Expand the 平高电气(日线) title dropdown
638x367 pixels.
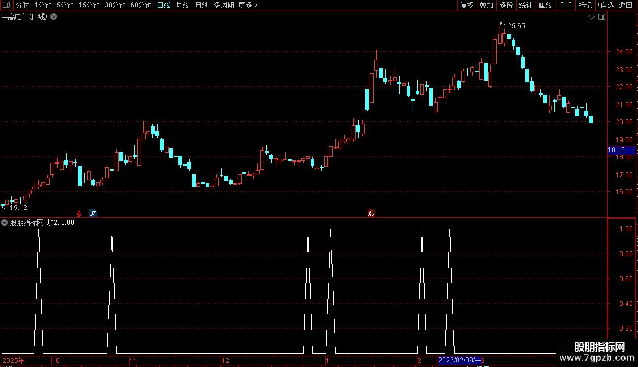[54, 17]
